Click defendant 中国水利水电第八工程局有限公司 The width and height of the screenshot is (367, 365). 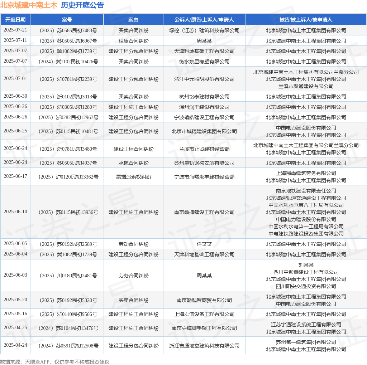[306, 205]
